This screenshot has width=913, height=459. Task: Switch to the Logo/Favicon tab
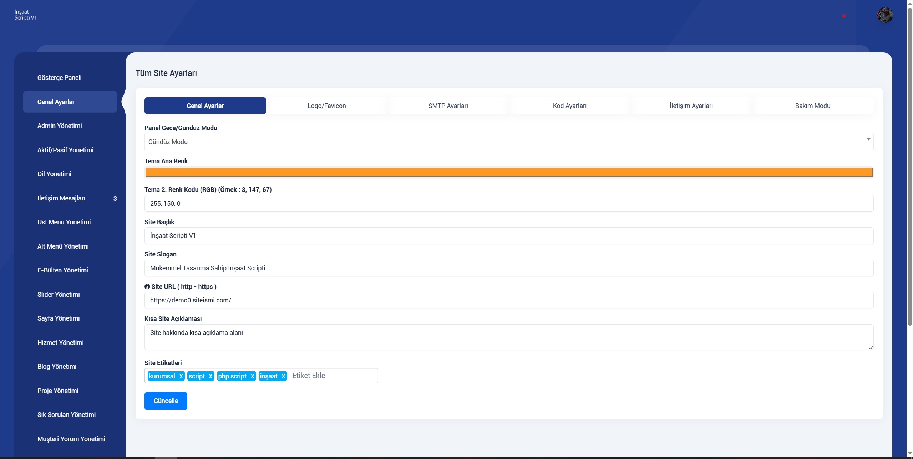(326, 106)
